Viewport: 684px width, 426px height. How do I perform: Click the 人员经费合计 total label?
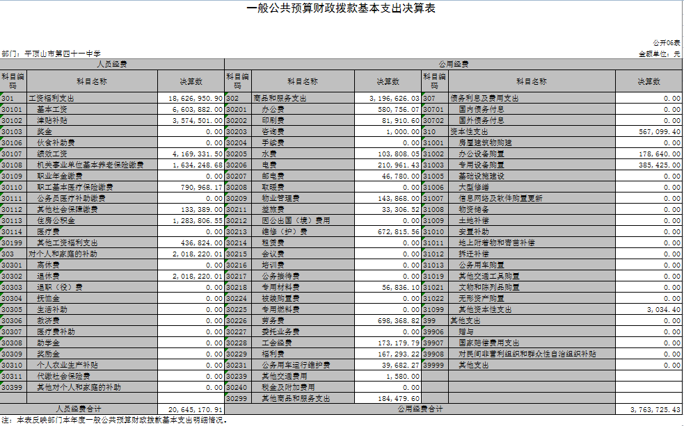pyautogui.click(x=79, y=409)
